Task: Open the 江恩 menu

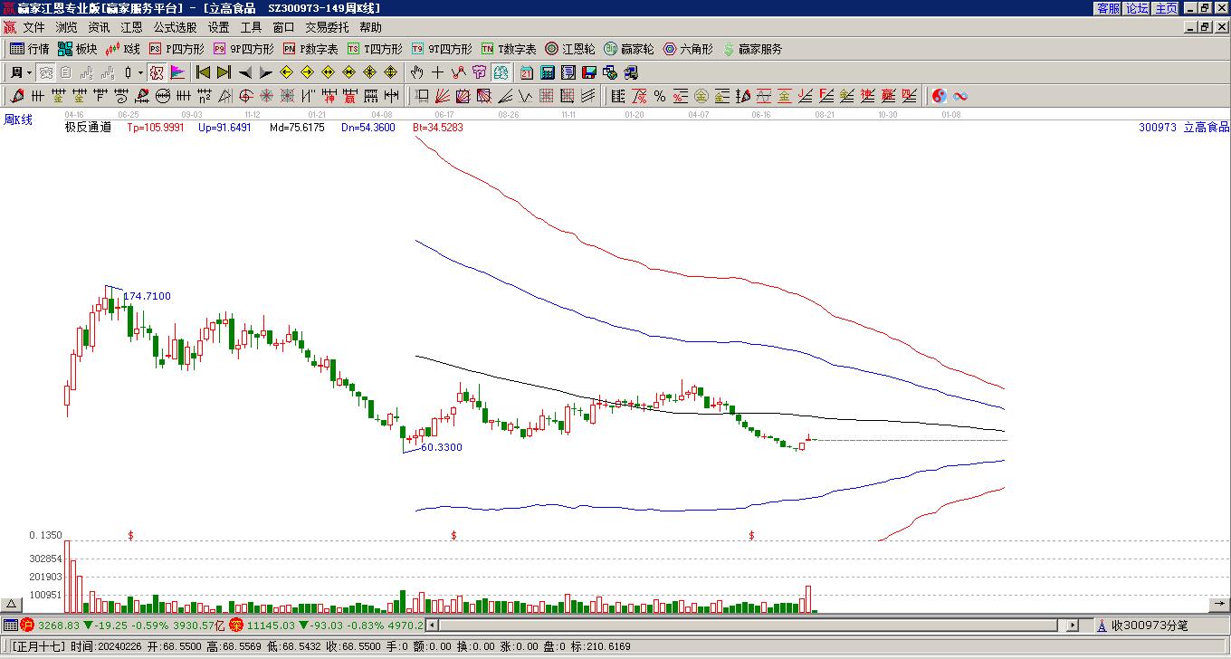Action: coord(132,27)
